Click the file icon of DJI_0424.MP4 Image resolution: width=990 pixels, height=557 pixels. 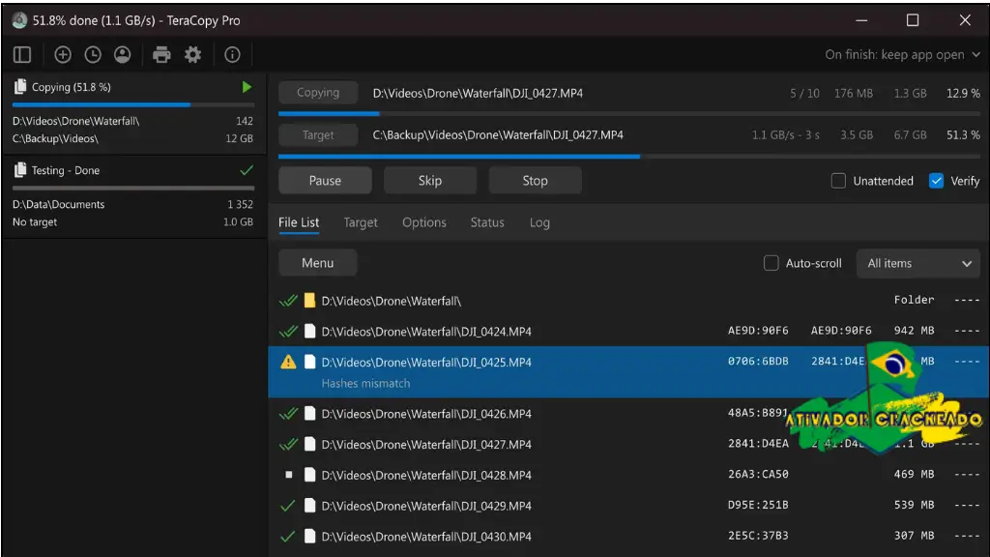[x=309, y=331]
